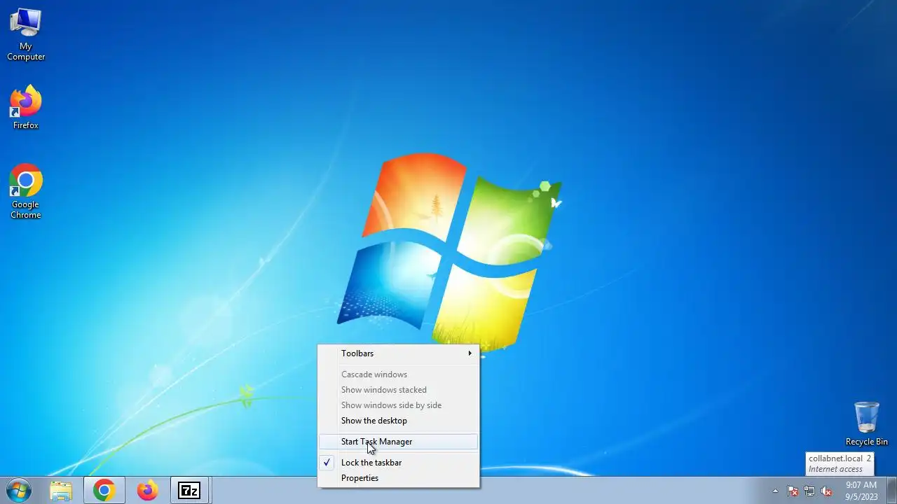Select the Recycle Bin icon

(866, 423)
